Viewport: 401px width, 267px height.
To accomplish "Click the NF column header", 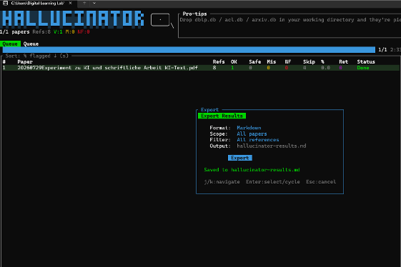I will point(288,61).
